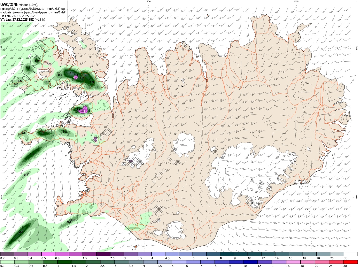
Task: Pick the dark teal 9–10 swatch in upper legend
Action: point(241,254)
